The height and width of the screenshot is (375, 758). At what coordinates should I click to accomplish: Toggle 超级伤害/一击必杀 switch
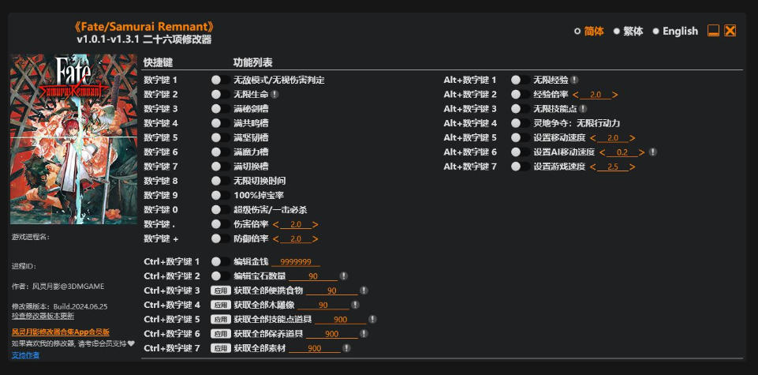(220, 210)
